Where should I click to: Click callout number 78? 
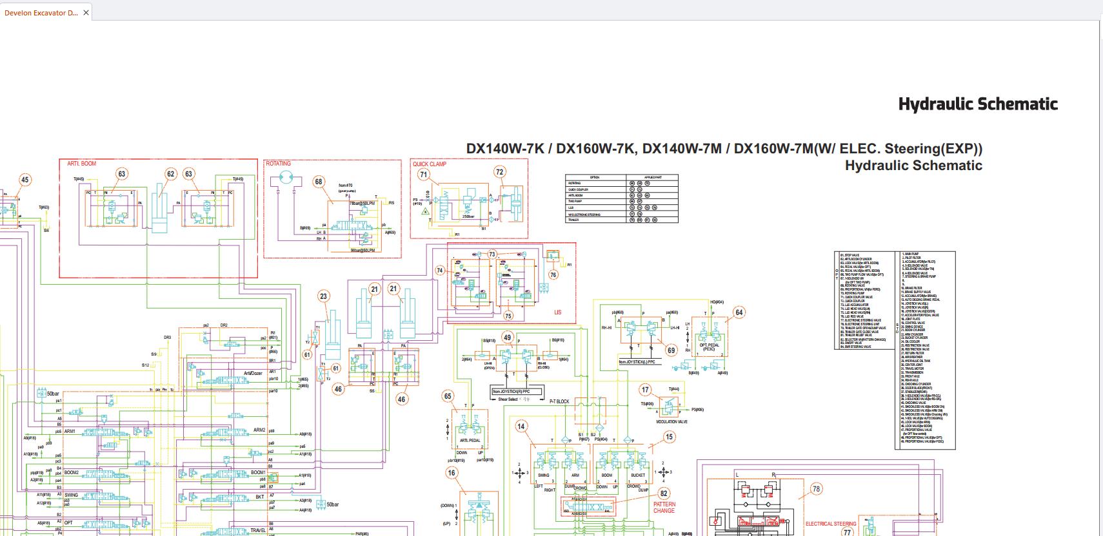click(816, 489)
